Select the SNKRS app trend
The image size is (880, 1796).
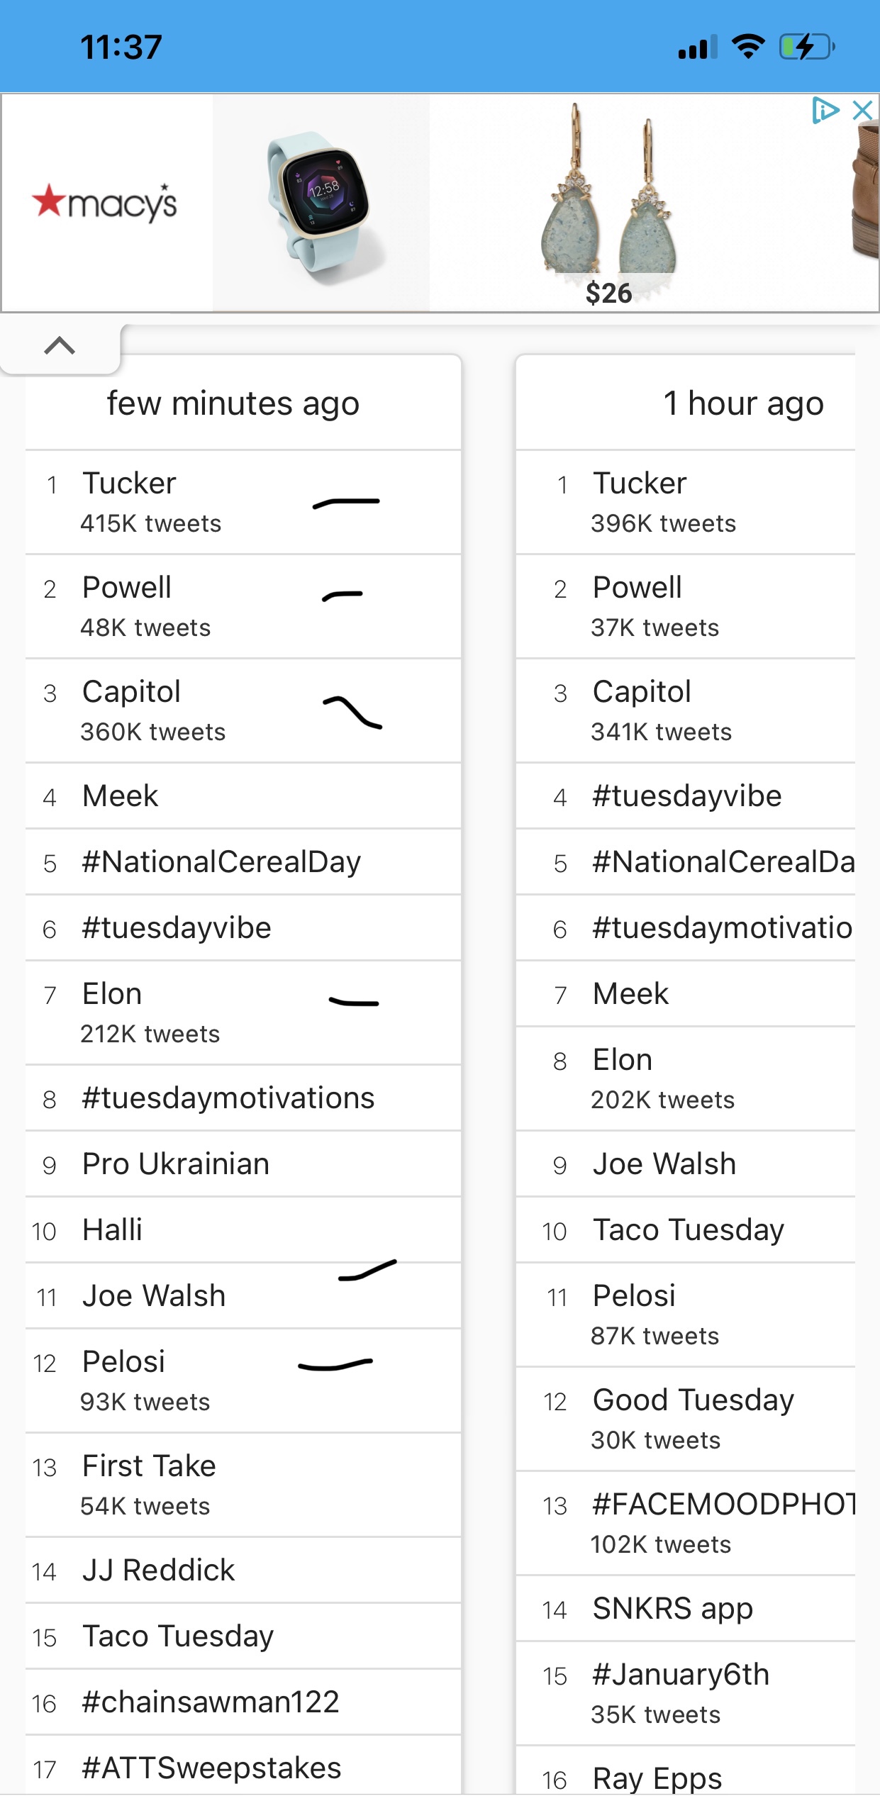point(686,1609)
